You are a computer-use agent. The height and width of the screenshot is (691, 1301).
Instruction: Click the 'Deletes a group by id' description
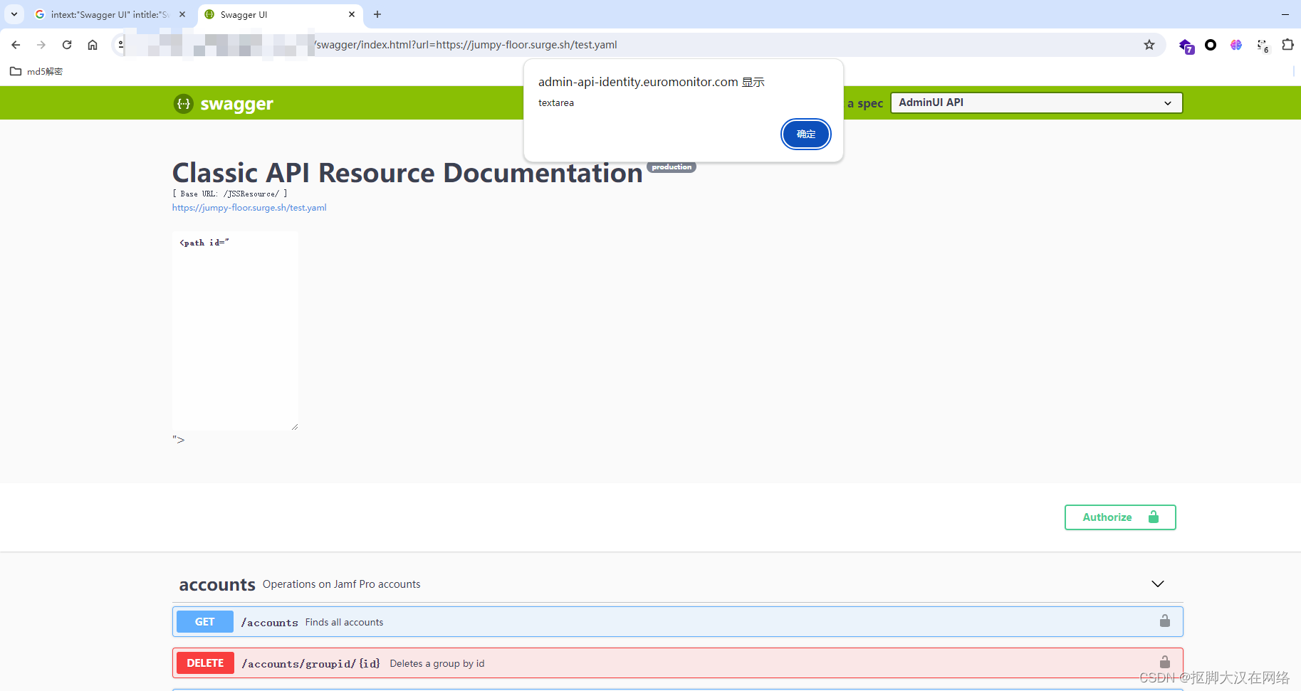click(x=437, y=663)
